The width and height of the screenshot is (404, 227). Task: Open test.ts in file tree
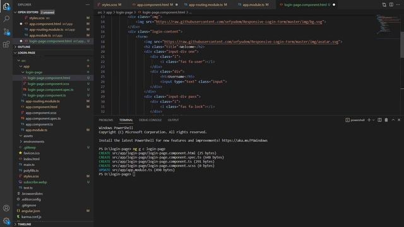coord(28,188)
